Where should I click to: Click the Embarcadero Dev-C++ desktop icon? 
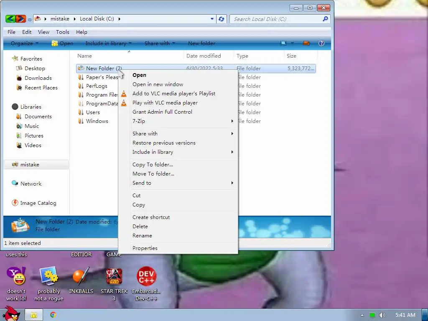pyautogui.click(x=146, y=284)
